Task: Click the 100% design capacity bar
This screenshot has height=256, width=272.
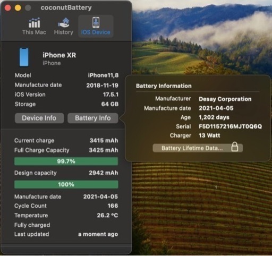Action: pos(66,184)
